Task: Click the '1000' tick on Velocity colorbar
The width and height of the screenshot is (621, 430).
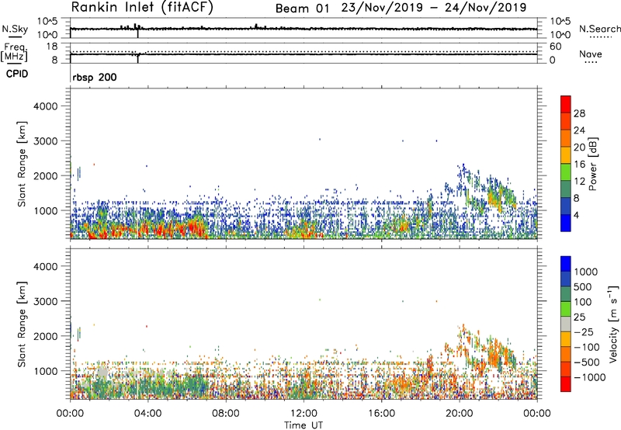Action: pyautogui.click(x=586, y=272)
